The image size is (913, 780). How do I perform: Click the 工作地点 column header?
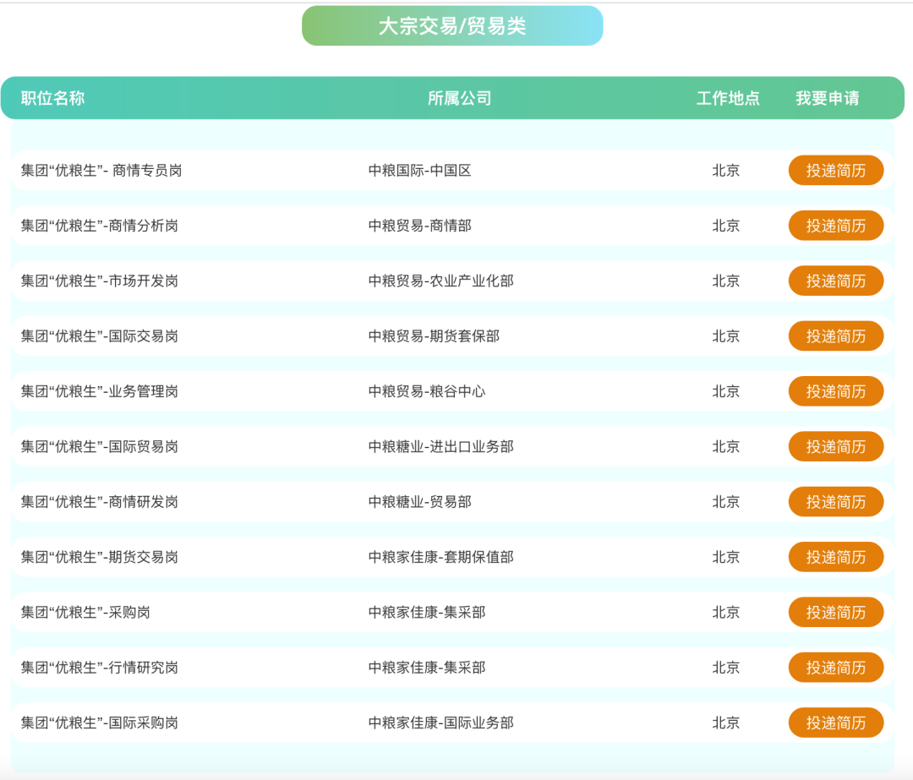pos(727,98)
